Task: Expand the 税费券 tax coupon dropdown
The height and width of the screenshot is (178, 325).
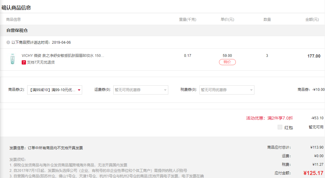Action: tap(227, 90)
